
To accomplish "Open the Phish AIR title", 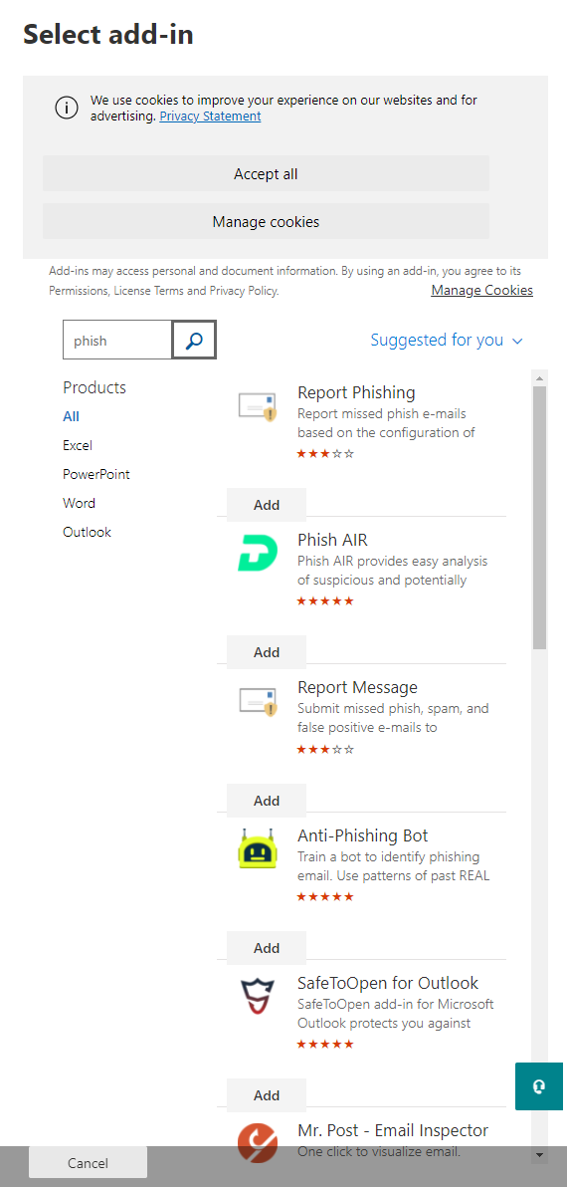I will pos(332,540).
